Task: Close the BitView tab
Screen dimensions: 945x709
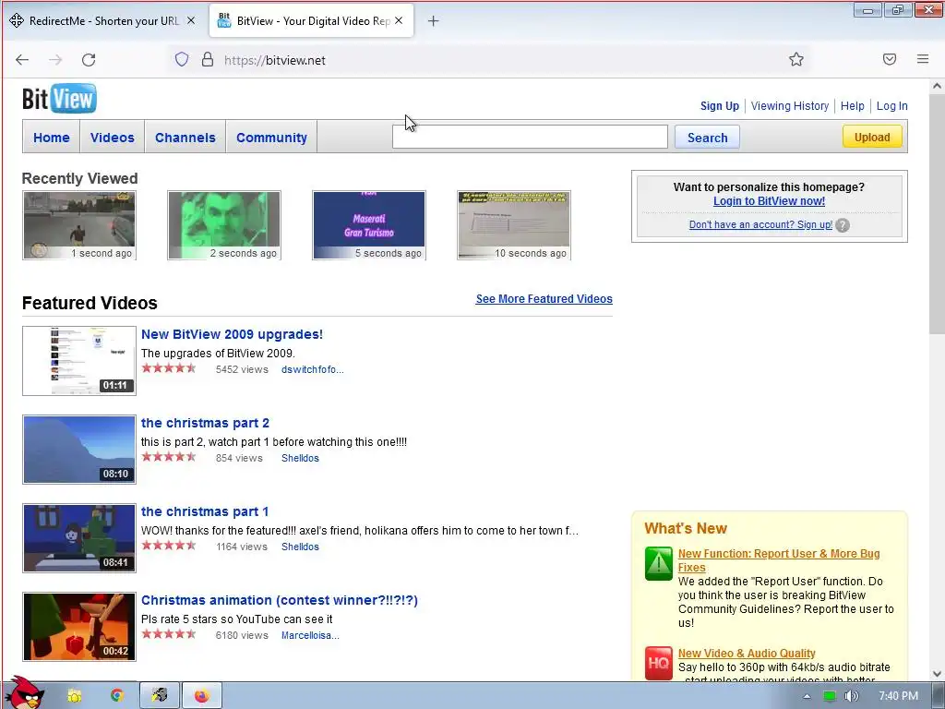Action: click(x=399, y=20)
